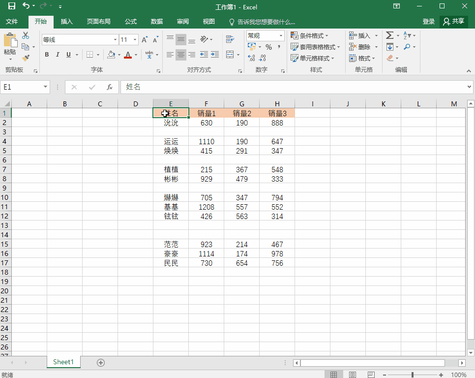Image resolution: width=475 pixels, height=378 pixels.
Task: Open the 条件格式 dropdown menu
Action: tap(309, 36)
